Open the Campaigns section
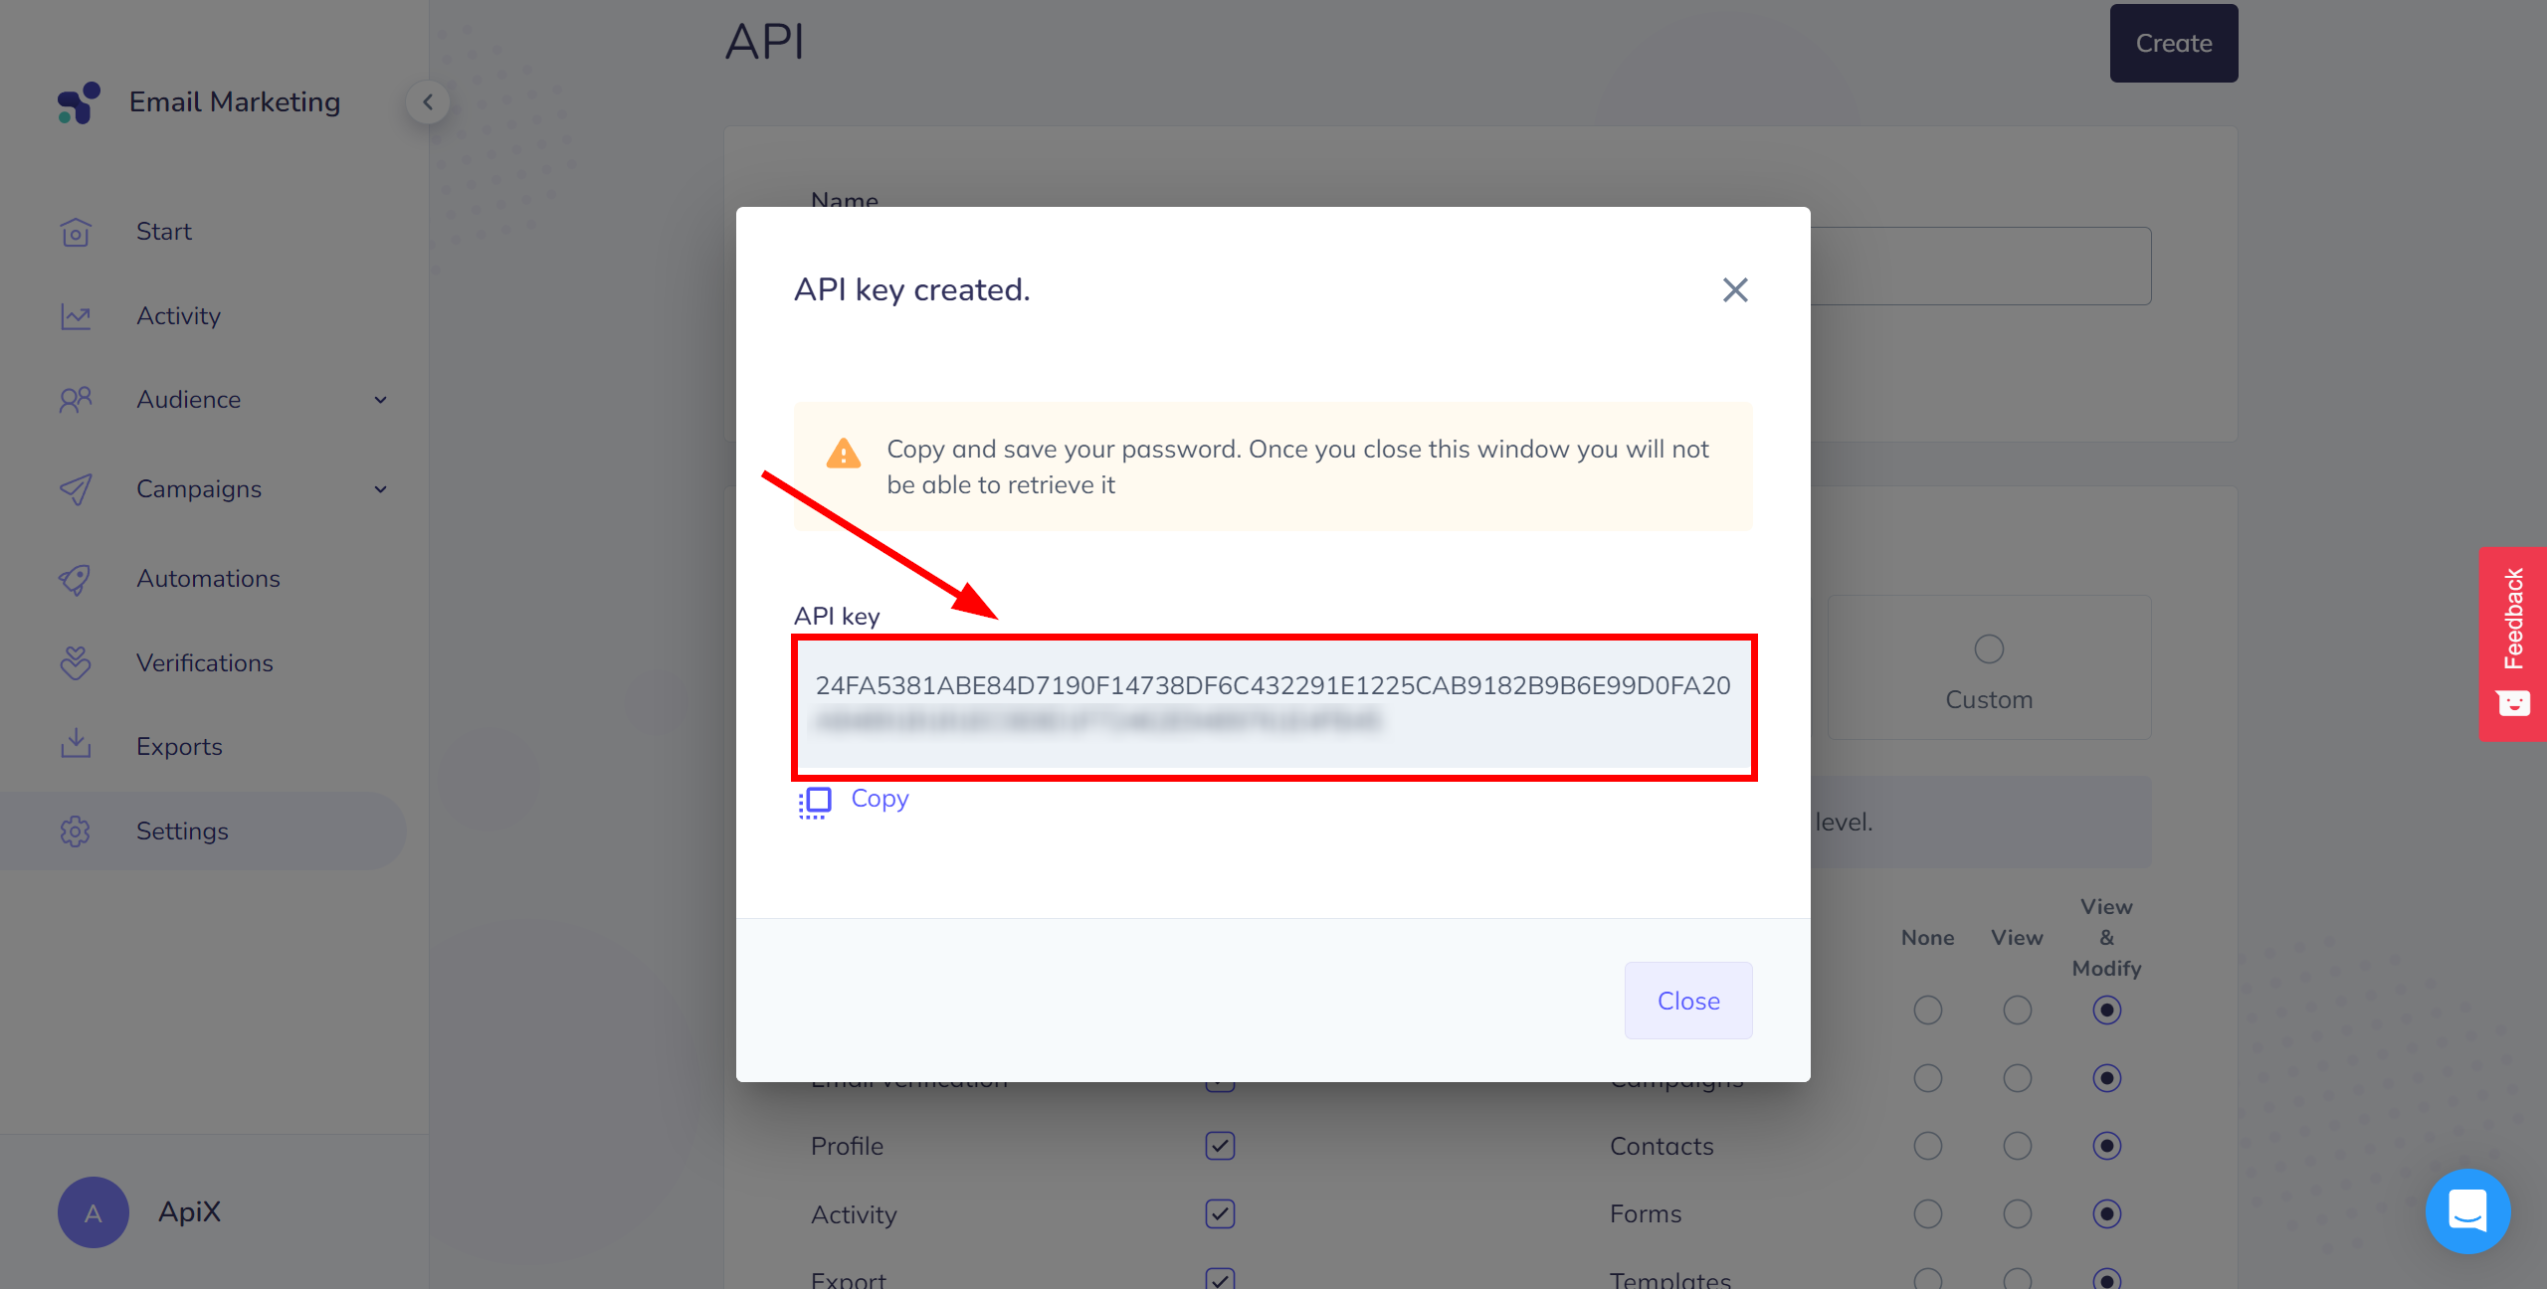The image size is (2547, 1289). [199, 488]
